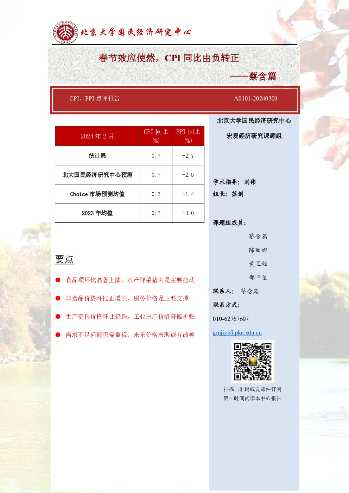Click PPI value -1.4 in table
The image size is (349, 493).
(x=188, y=194)
